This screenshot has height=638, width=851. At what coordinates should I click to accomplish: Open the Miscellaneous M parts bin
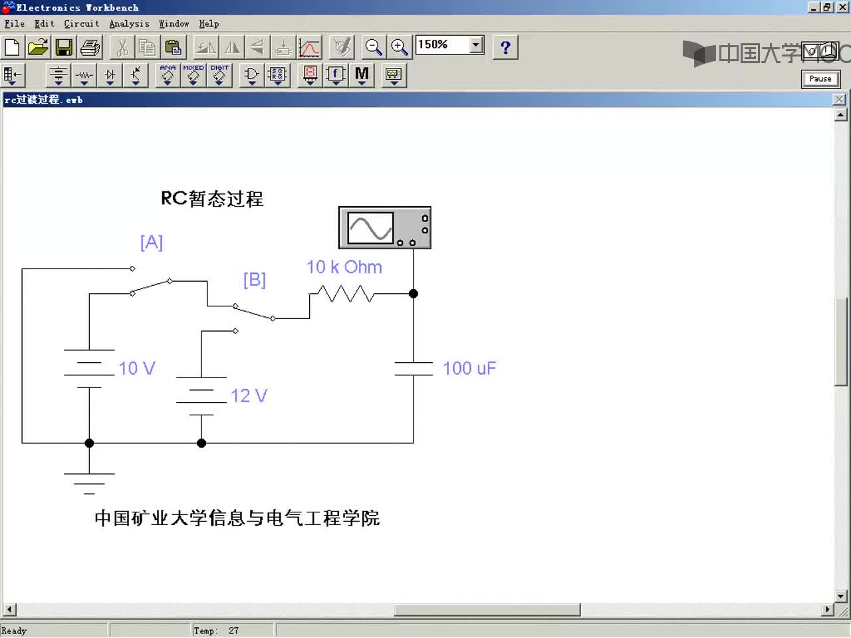[362, 75]
